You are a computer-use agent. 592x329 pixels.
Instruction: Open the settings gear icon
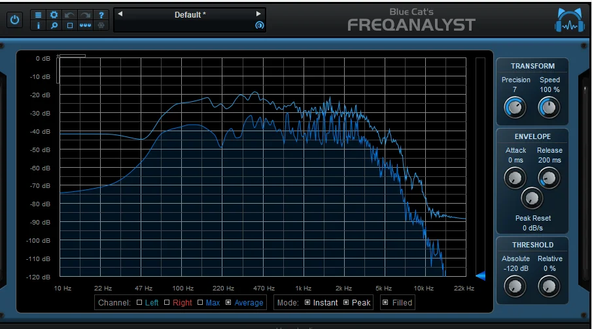[x=54, y=14]
